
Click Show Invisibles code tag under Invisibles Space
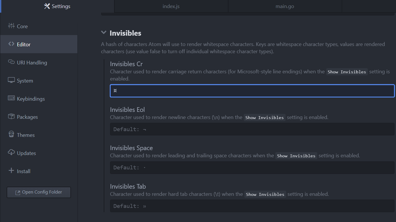tap(296, 156)
